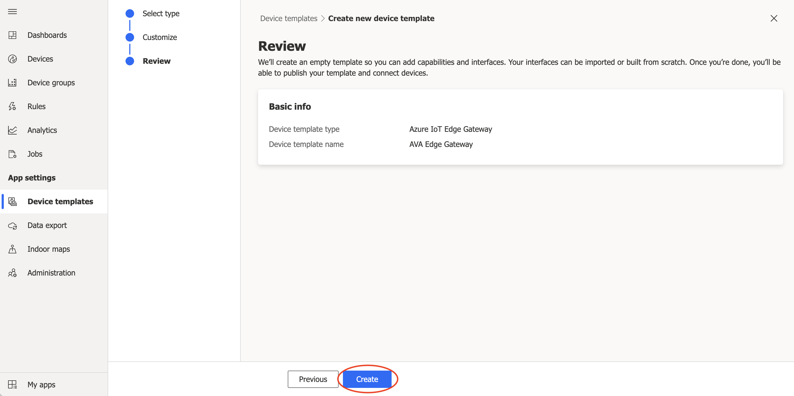Click the Data export cloud icon
This screenshot has width=794, height=396.
(x=12, y=225)
